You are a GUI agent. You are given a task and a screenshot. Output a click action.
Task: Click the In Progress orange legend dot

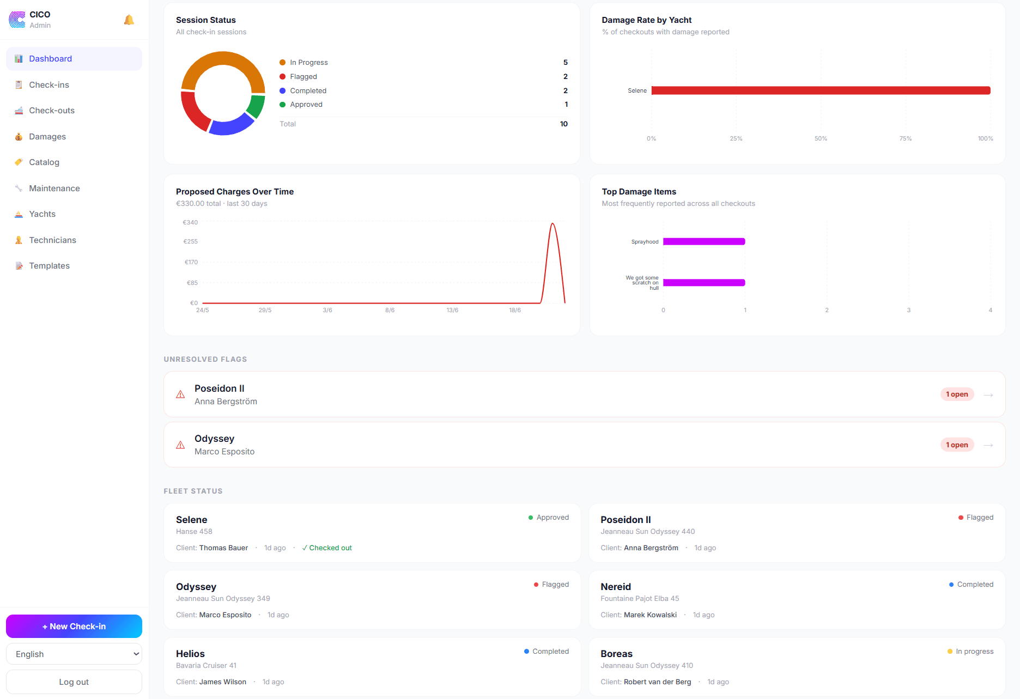click(283, 63)
